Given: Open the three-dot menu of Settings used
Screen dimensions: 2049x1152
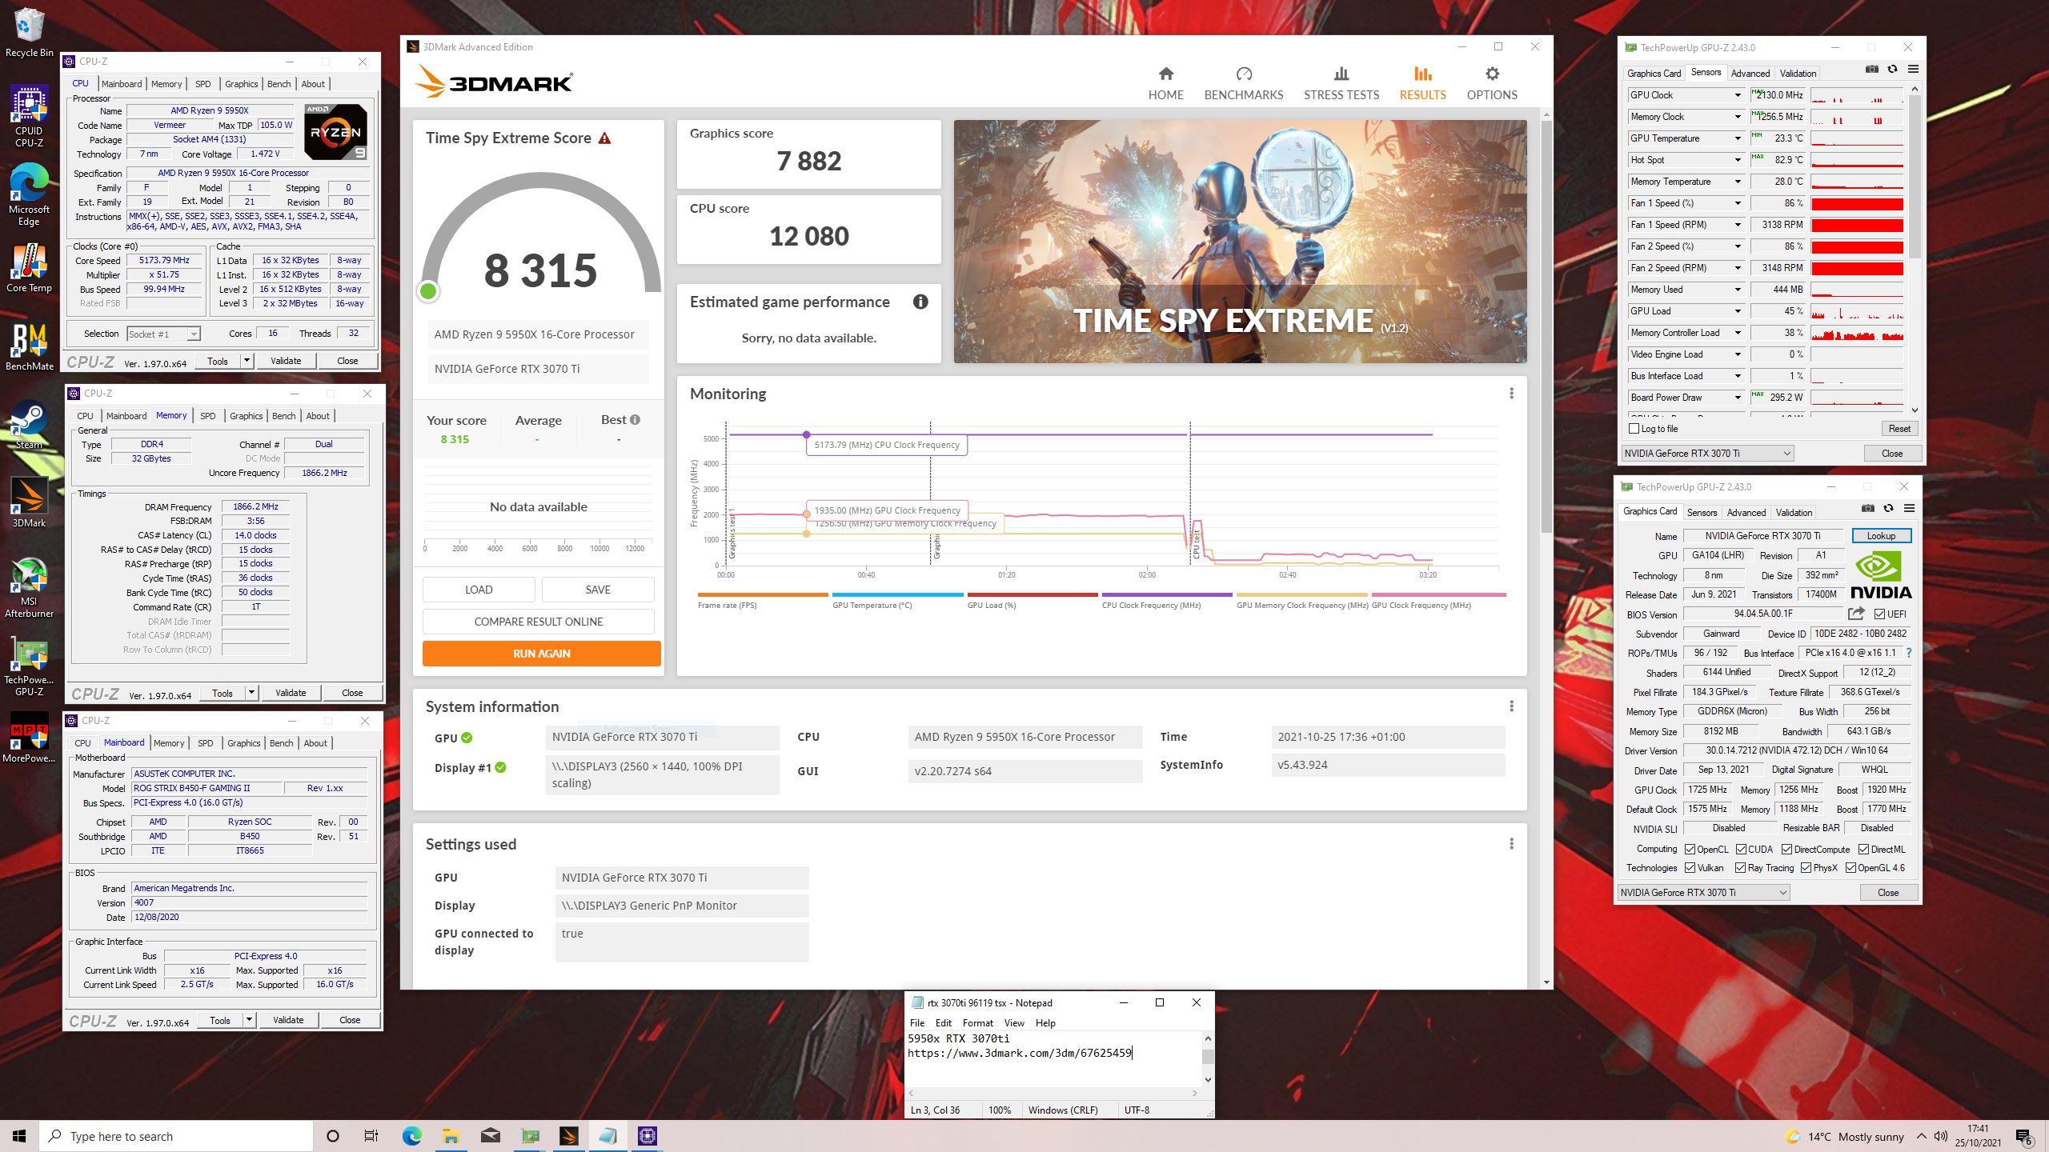Looking at the screenshot, I should tap(1511, 844).
